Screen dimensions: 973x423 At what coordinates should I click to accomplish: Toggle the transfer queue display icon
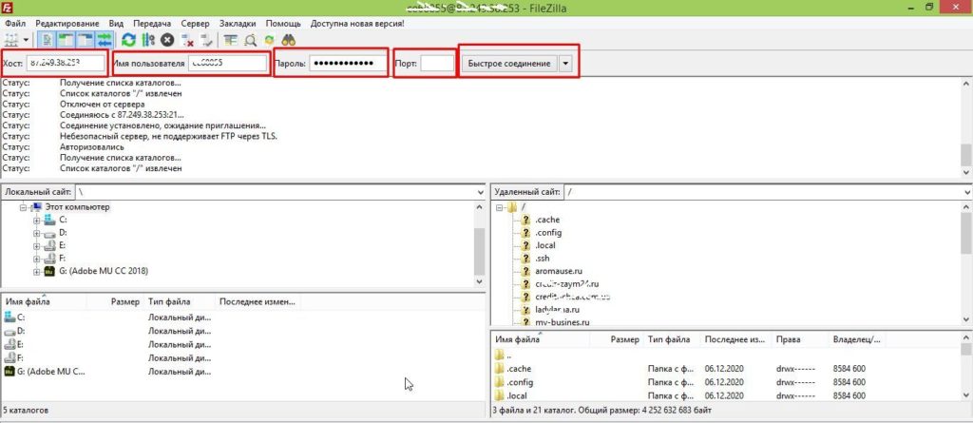(103, 40)
